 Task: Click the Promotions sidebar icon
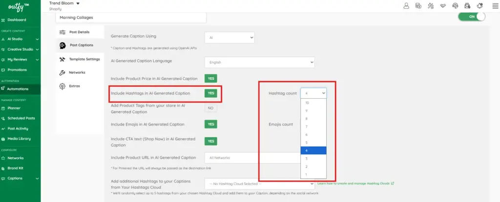click(x=3, y=70)
